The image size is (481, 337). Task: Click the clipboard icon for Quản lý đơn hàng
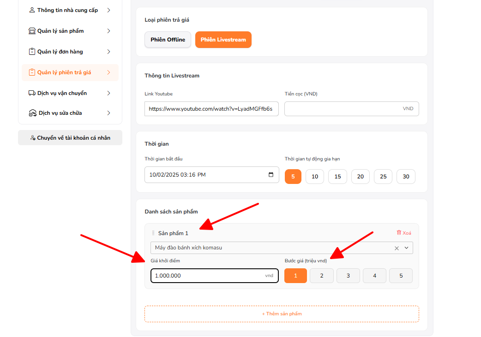(32, 52)
